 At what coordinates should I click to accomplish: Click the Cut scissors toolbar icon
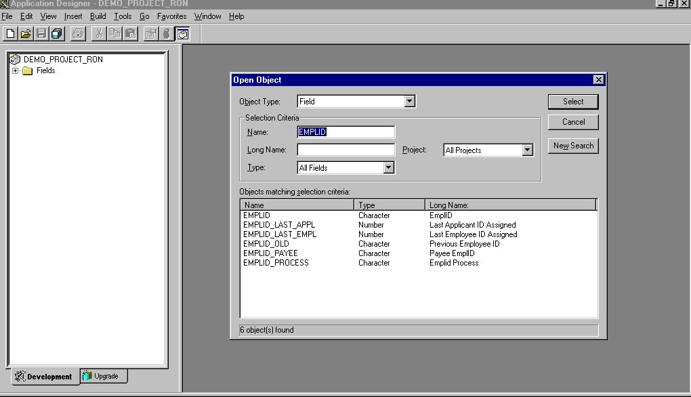(99, 33)
